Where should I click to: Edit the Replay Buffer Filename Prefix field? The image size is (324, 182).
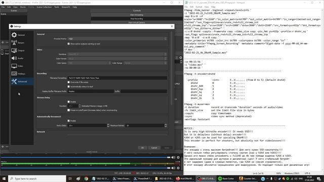pyautogui.click(x=91, y=91)
